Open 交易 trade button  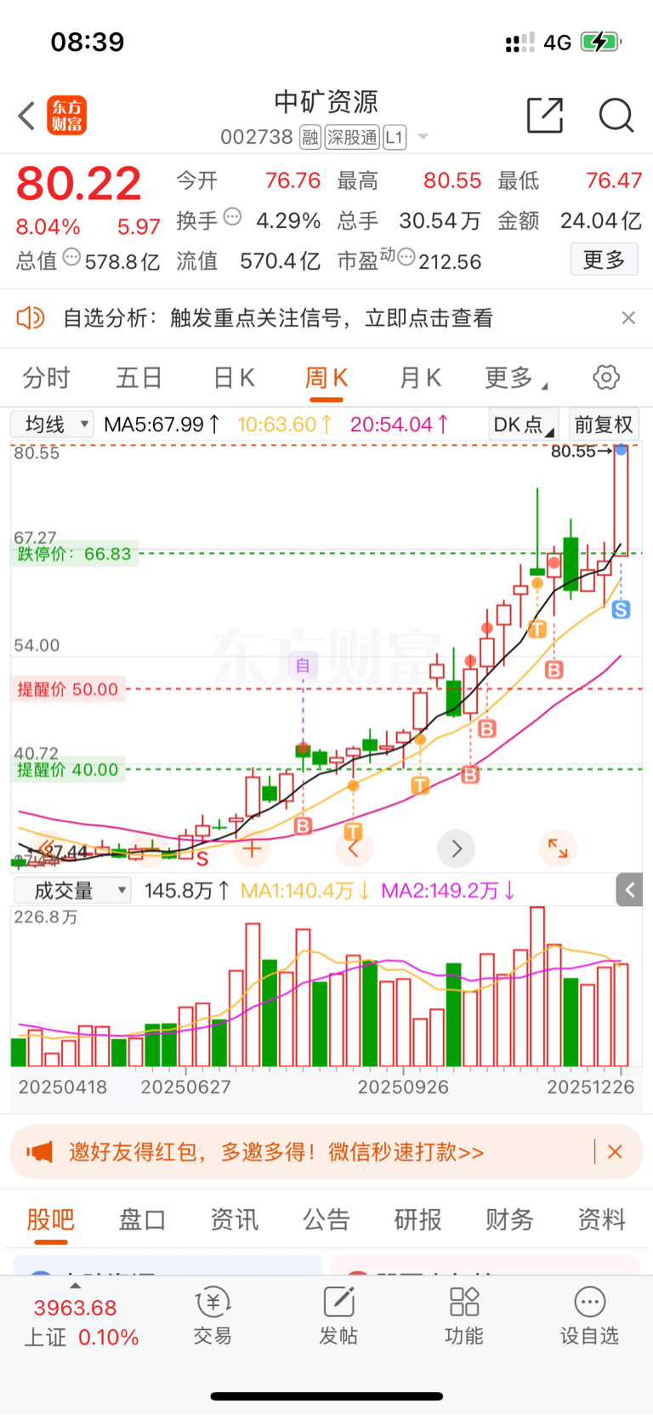(x=213, y=1316)
